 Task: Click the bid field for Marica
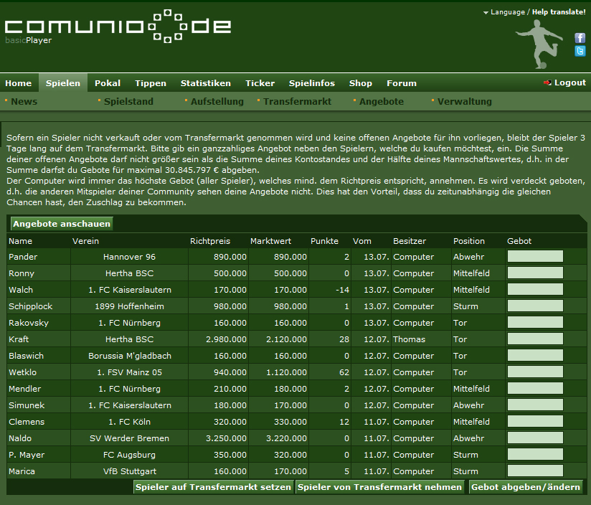tap(535, 471)
